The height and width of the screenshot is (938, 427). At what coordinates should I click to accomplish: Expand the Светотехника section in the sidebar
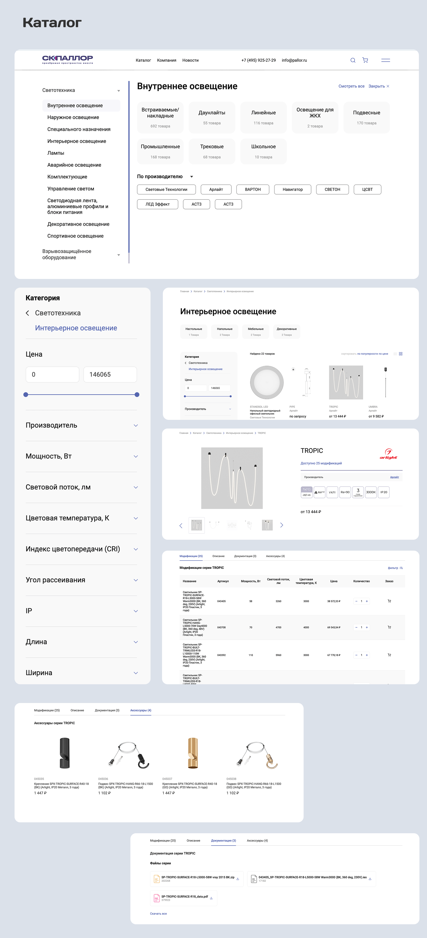tap(119, 91)
